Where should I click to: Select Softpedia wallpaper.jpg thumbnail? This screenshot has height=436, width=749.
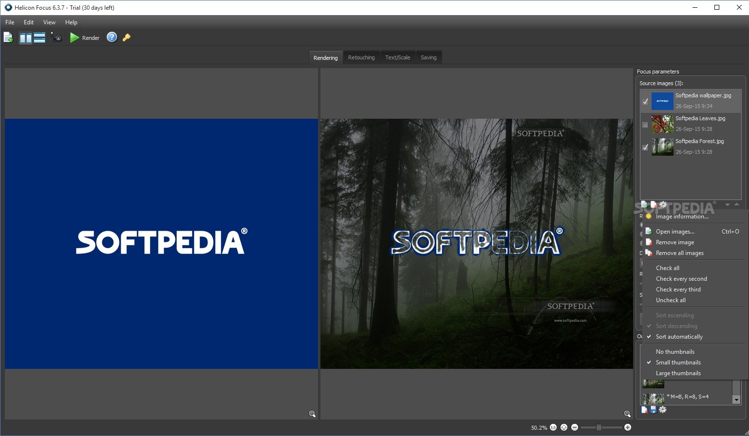pos(662,101)
